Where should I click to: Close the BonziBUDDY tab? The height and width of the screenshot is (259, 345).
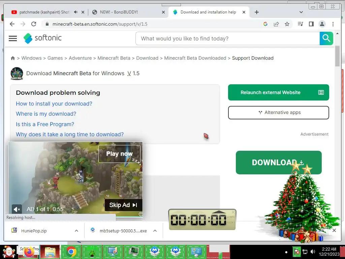(163, 12)
